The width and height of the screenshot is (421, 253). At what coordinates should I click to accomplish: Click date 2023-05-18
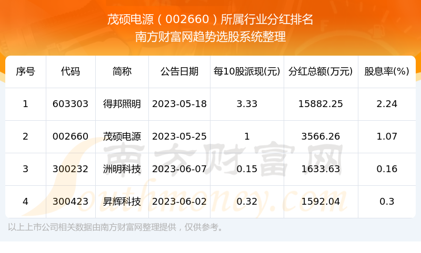[x=179, y=104]
